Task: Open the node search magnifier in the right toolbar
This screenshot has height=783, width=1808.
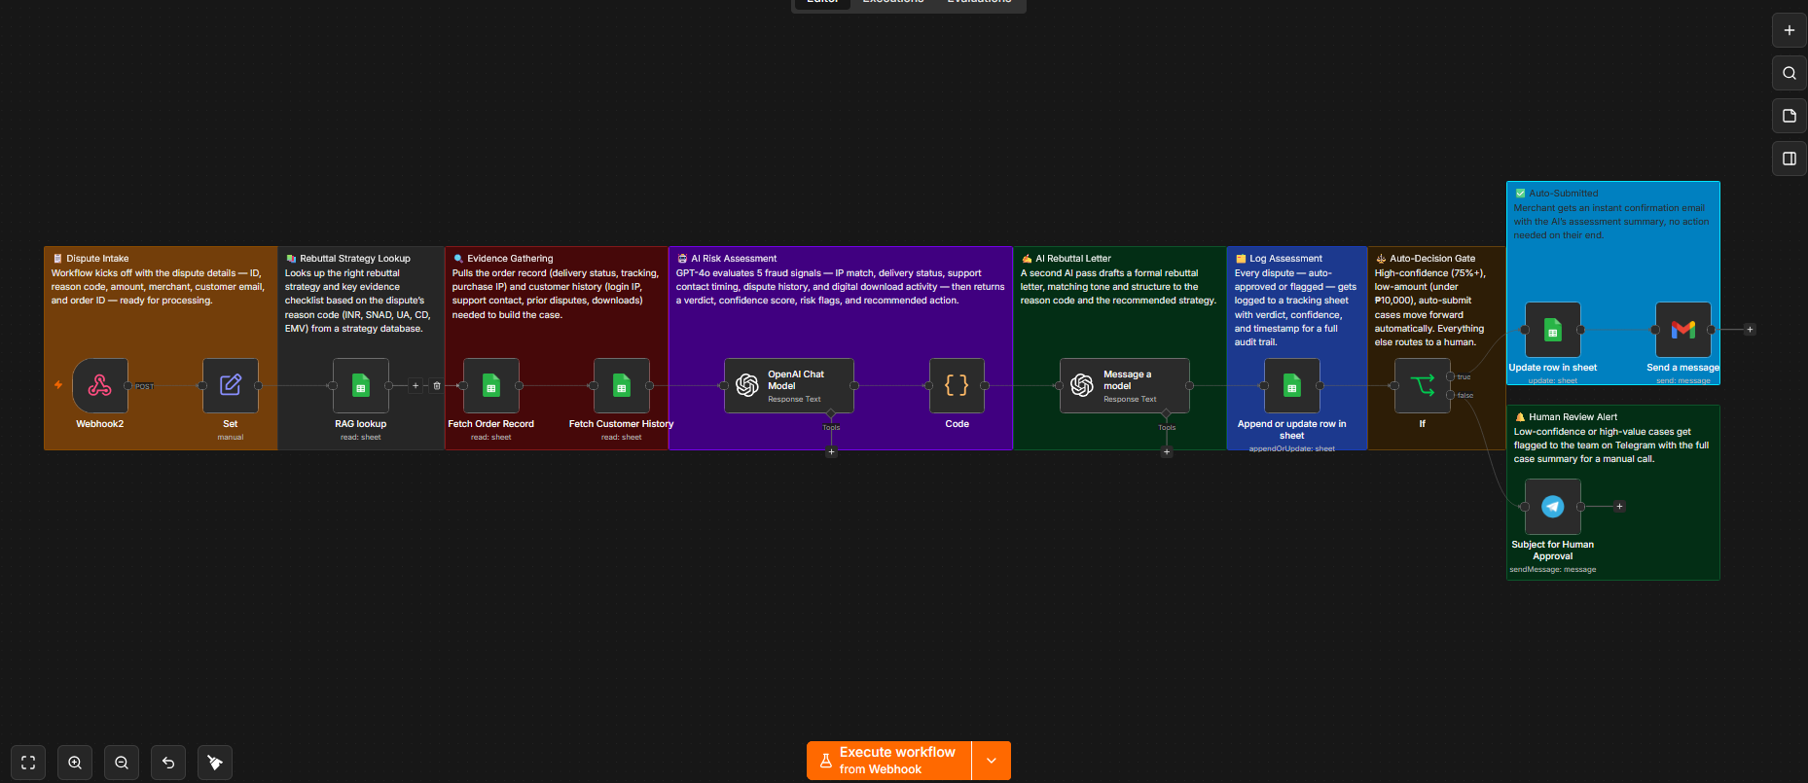Action: [1790, 73]
